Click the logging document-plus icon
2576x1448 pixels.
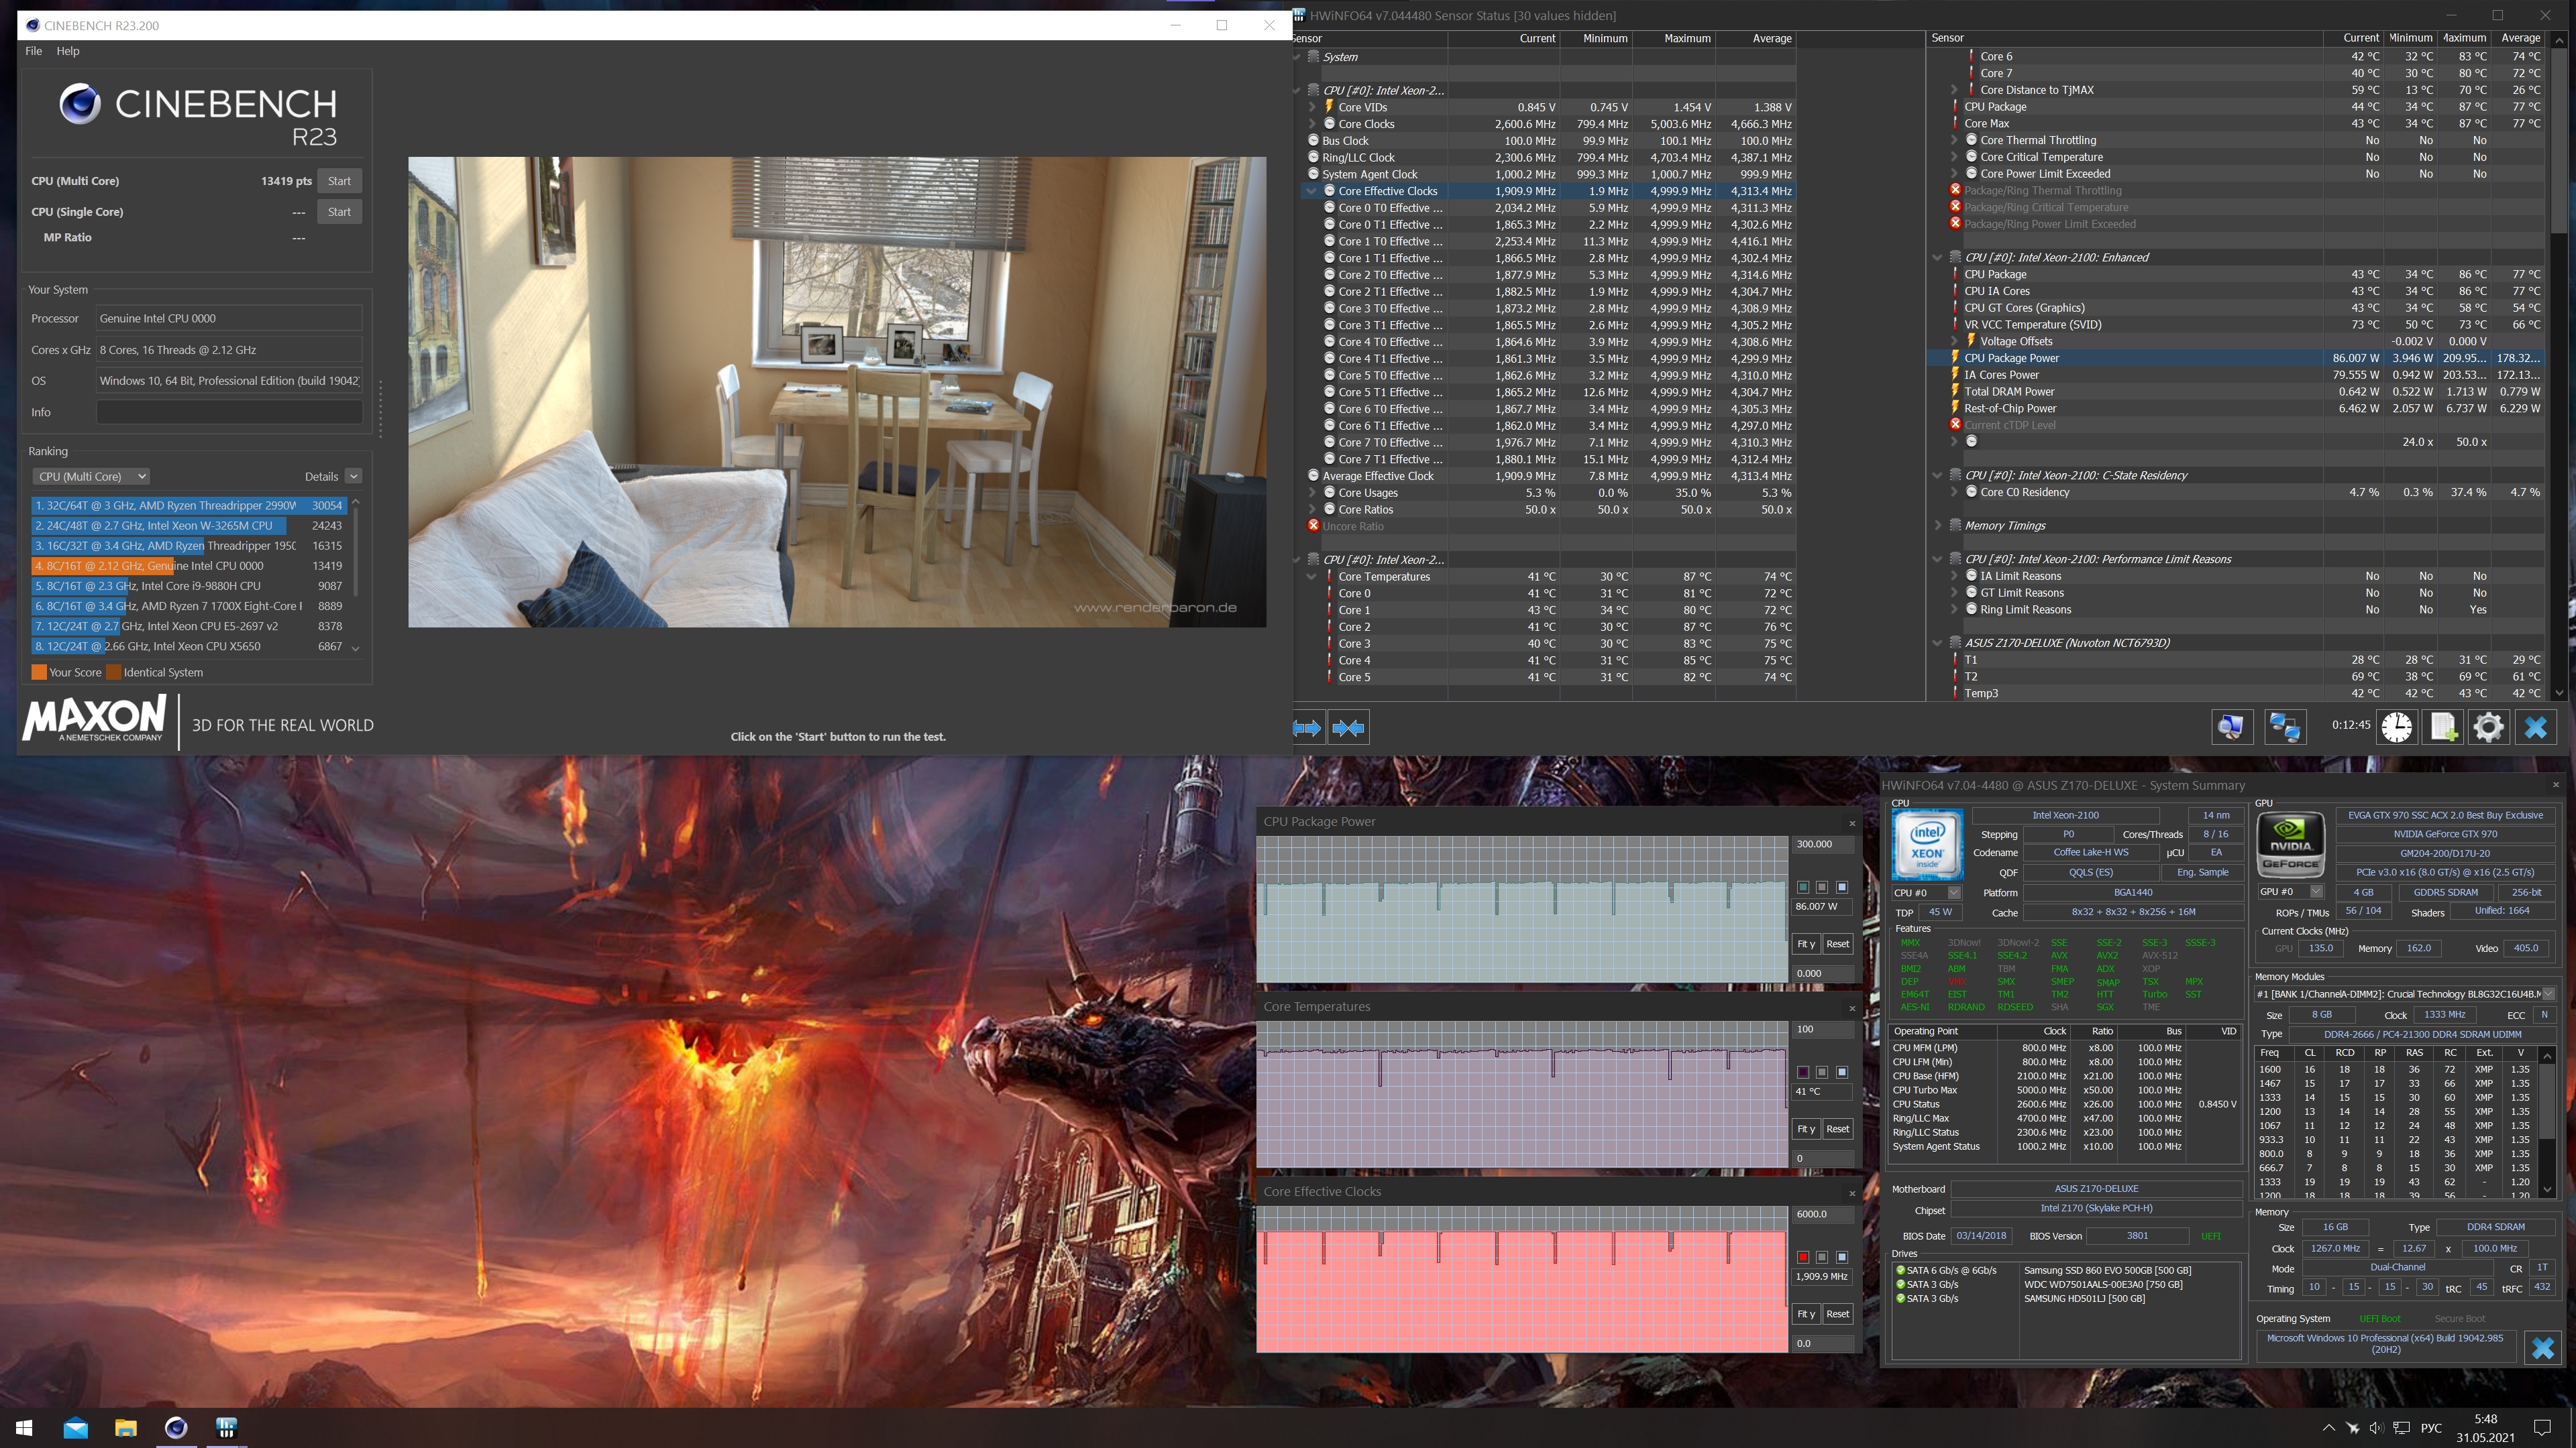pyautogui.click(x=2443, y=727)
